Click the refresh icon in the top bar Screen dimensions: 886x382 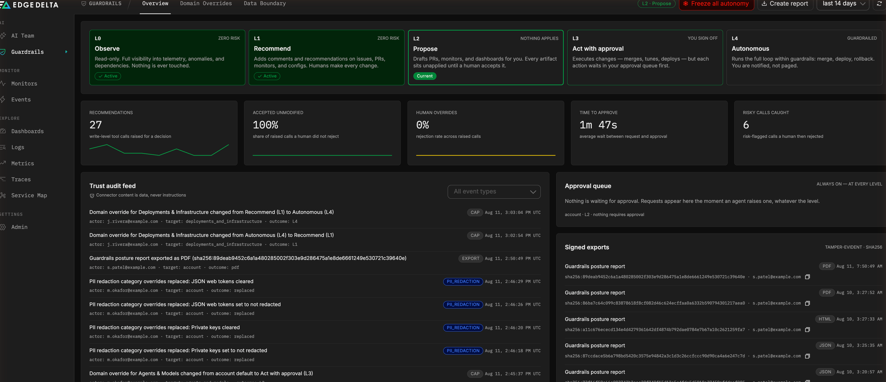[x=879, y=4]
